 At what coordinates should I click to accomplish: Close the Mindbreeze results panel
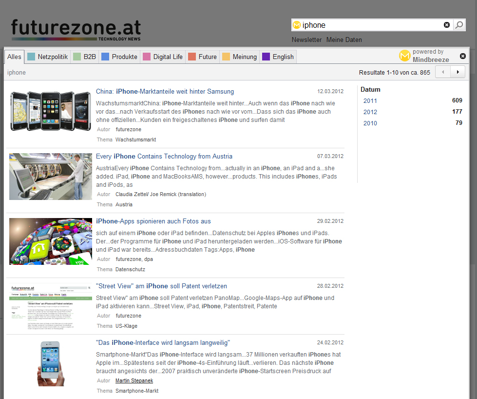point(463,56)
